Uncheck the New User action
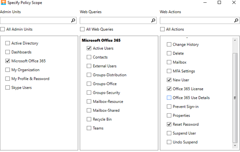Image resolution: width=240 pixels, height=152 pixels. [169, 80]
